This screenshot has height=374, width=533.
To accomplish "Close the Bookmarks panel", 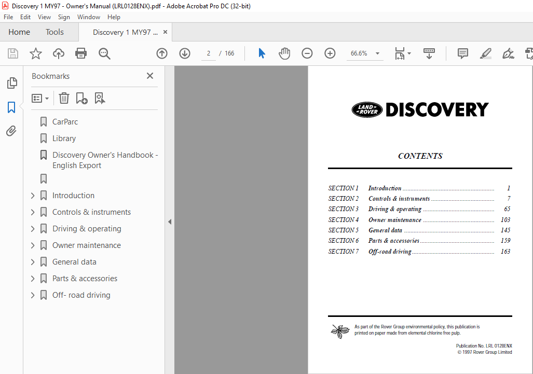I will click(x=150, y=76).
